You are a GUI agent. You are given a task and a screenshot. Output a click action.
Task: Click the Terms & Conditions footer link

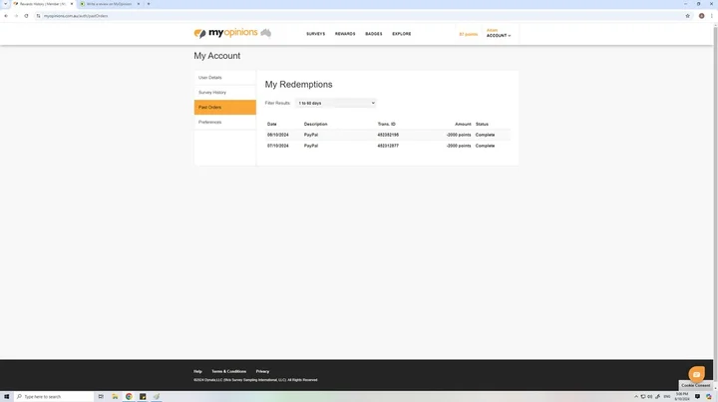[228, 371]
